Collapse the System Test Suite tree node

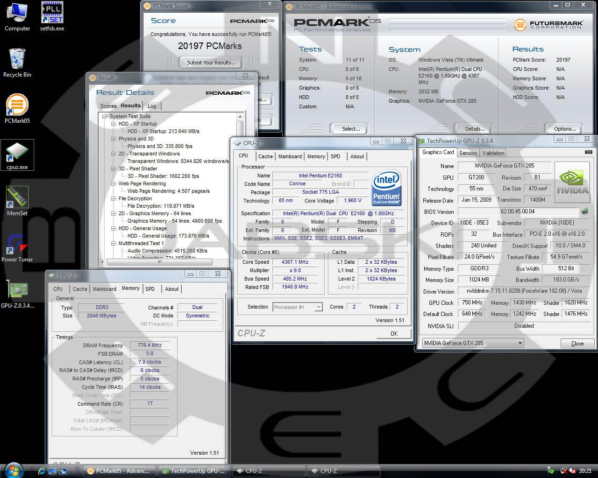106,116
